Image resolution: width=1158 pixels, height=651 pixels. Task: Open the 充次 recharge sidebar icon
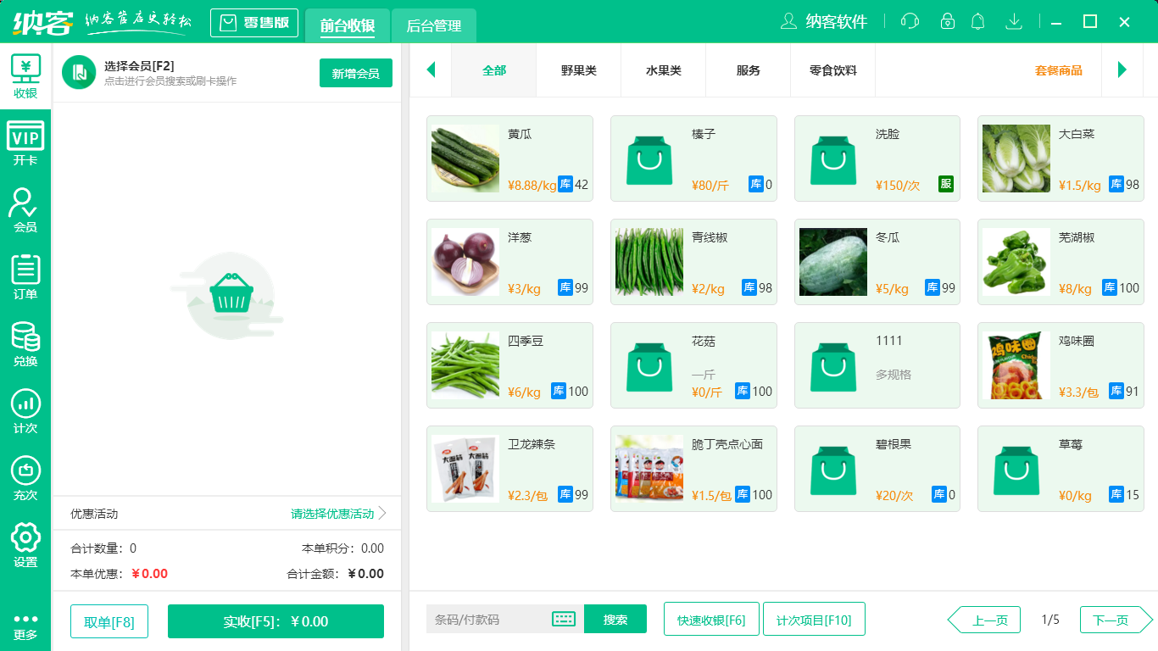(x=25, y=479)
